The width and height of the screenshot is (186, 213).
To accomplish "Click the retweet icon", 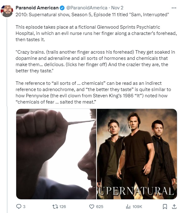I will click(55, 207).
